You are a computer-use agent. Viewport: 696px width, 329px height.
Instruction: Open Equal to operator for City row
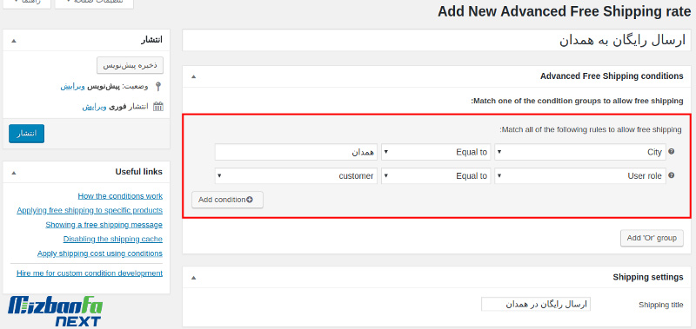436,152
